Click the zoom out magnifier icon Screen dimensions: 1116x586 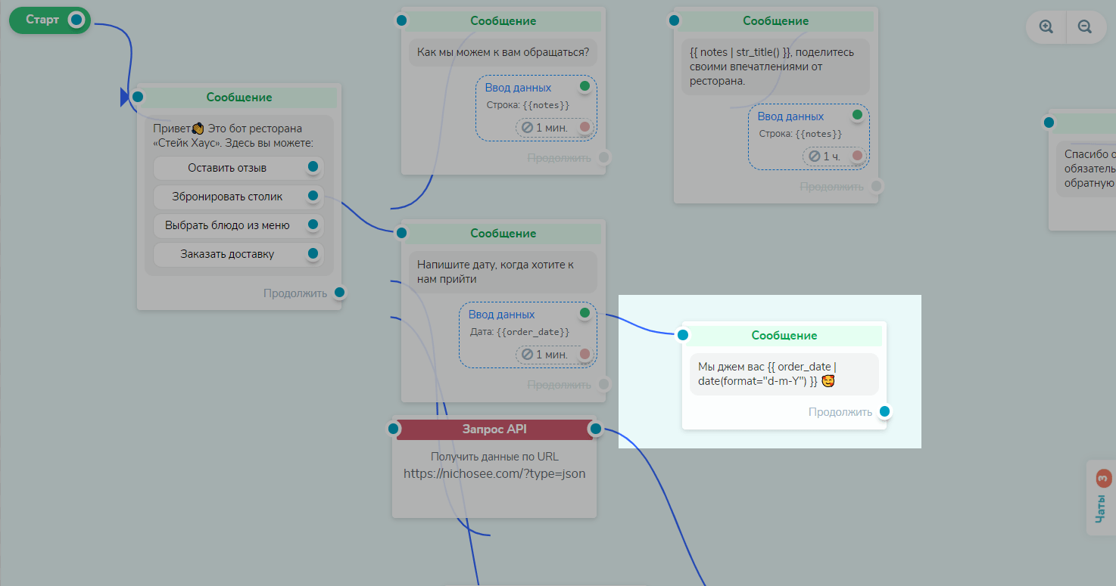pyautogui.click(x=1085, y=26)
